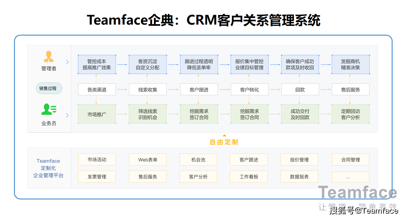This screenshot has width=407, height=219.
Task: Click the 报价集中管控 业绩目标管理 box
Action: (249, 64)
